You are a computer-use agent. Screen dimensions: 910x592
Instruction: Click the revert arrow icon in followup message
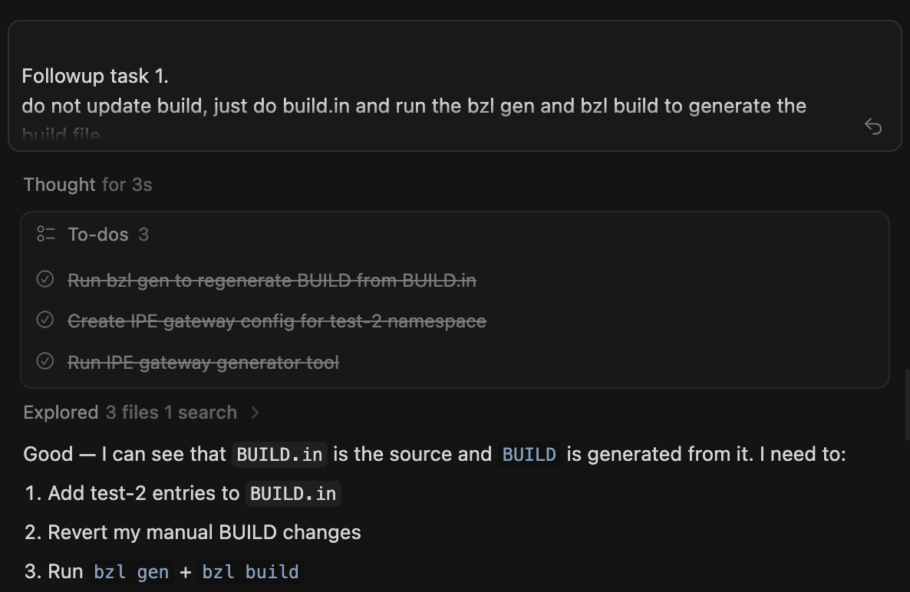(872, 126)
